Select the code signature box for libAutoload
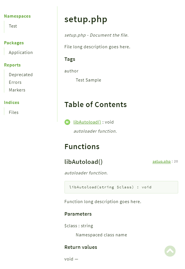 (x=121, y=187)
